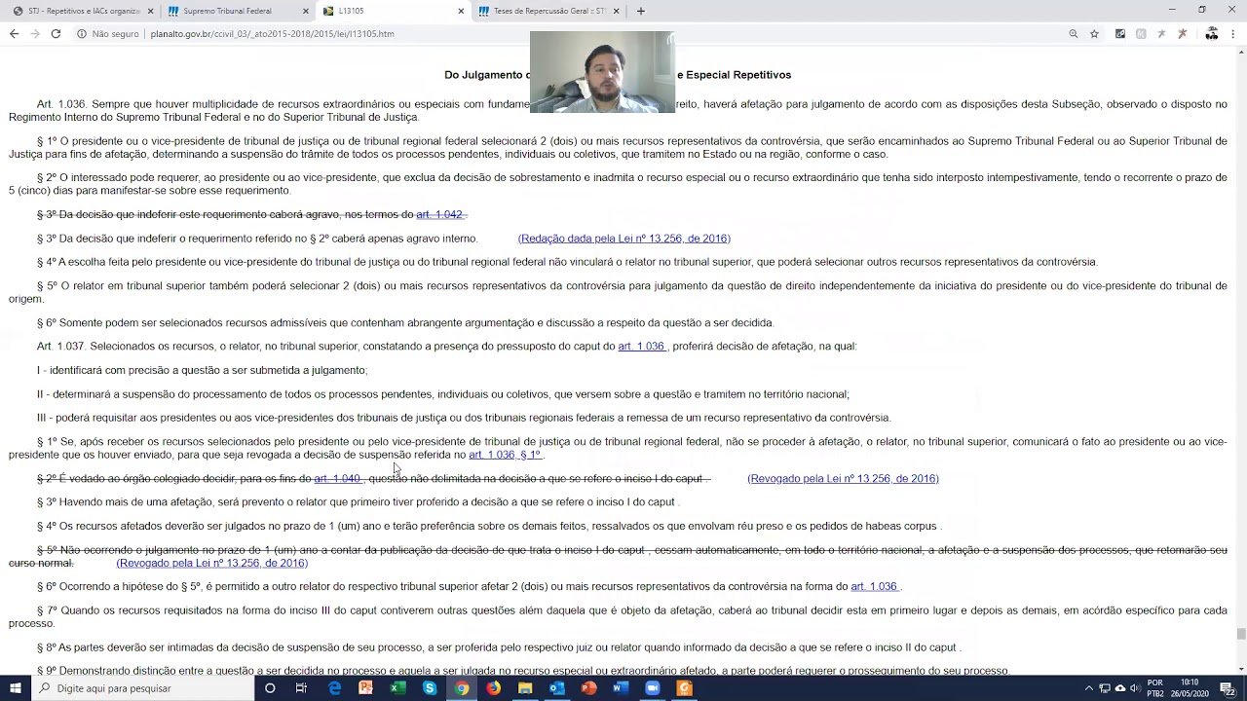Open Outlook from the taskbar
This screenshot has width=1247, height=701.
(557, 688)
